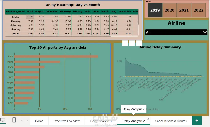Screen dimensions: 210x127
Task: Click the heatmap vertical scrollbar
Action: (x=138, y=17)
